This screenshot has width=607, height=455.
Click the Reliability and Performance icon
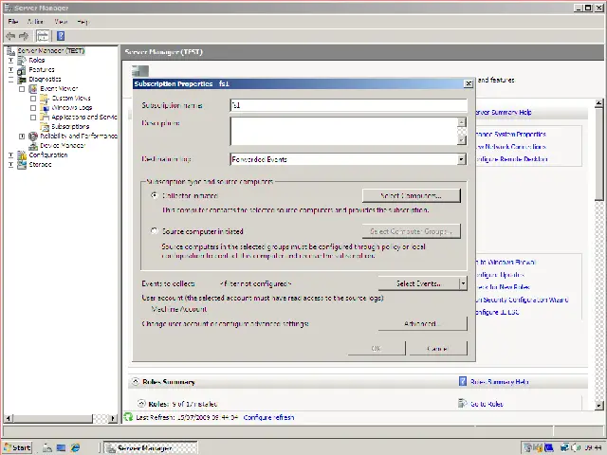click(33, 136)
